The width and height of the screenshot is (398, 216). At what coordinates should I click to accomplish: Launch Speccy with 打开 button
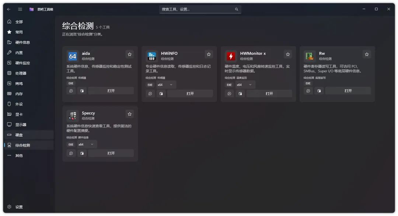click(111, 153)
